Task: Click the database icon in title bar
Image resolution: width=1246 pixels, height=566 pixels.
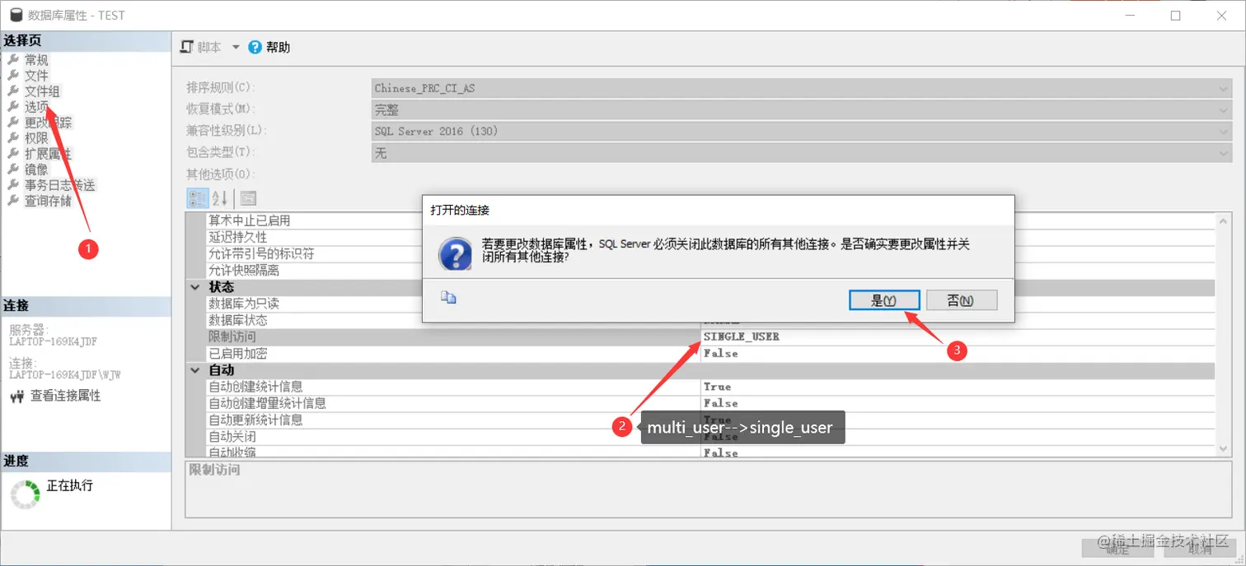Action: click(x=16, y=16)
